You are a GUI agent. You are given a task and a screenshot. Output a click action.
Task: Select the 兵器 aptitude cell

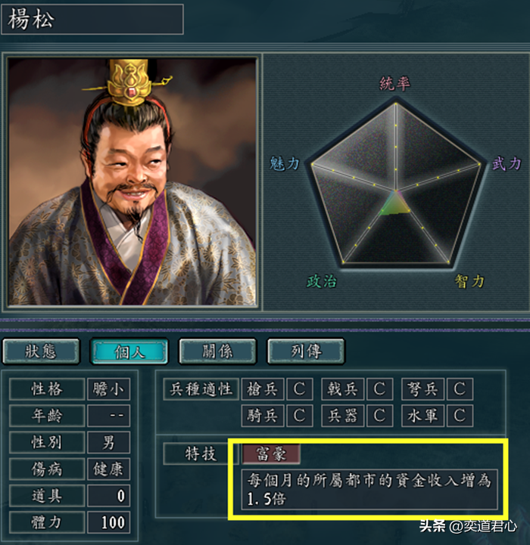point(343,415)
